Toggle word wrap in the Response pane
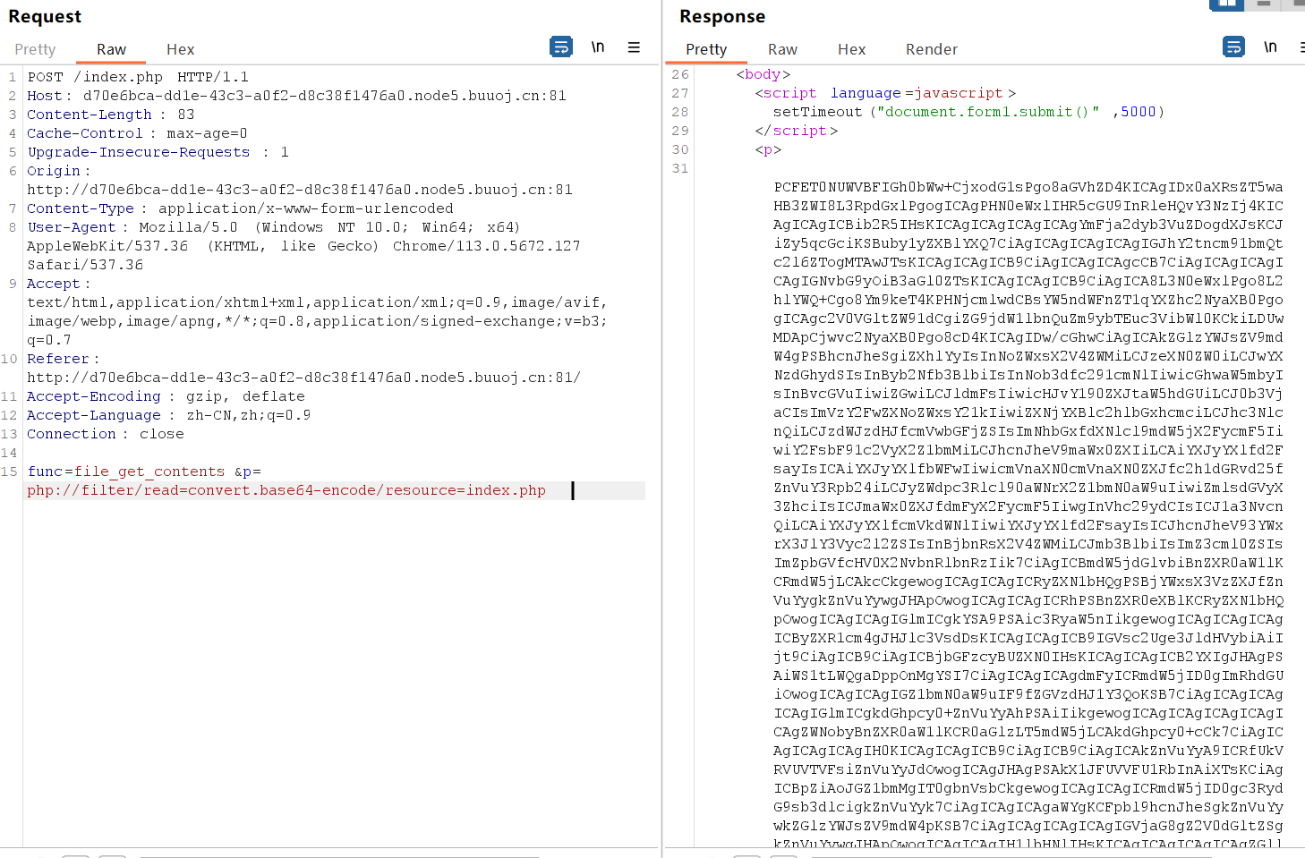The height and width of the screenshot is (858, 1305). click(x=1233, y=47)
